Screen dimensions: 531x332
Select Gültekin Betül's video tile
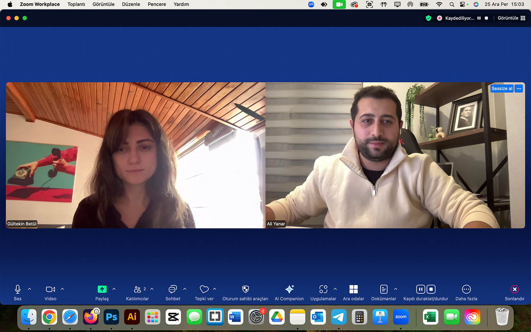136,155
